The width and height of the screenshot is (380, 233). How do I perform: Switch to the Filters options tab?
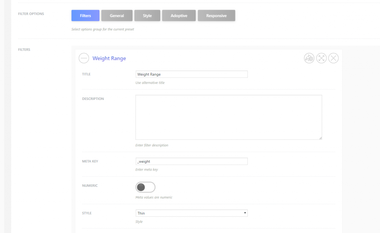pyautogui.click(x=85, y=16)
